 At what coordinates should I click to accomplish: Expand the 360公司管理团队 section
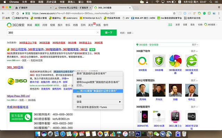point(194,80)
